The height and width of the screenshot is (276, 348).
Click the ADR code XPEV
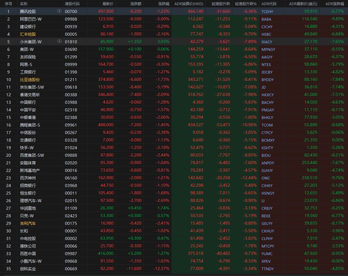266,261
